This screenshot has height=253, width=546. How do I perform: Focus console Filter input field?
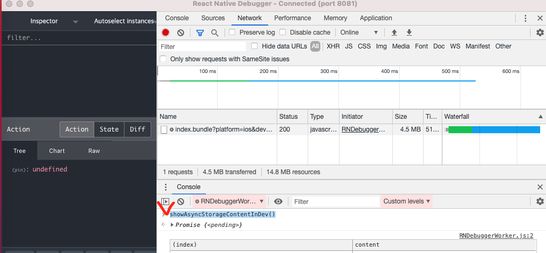pos(336,201)
